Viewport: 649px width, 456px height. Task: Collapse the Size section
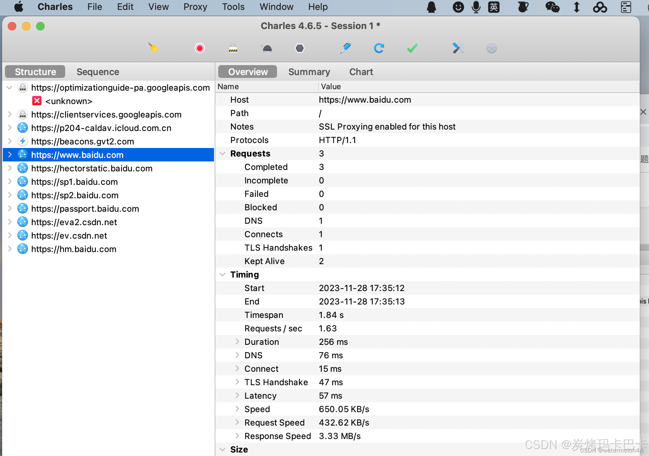222,450
